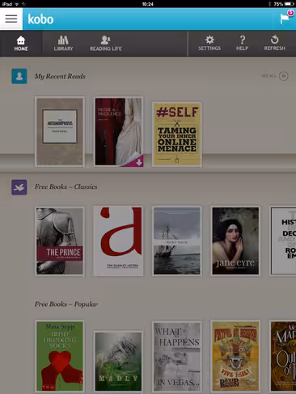Image resolution: width=296 pixels, height=394 pixels.
Task: Open Jane Eyre book cover
Action: [x=235, y=241]
